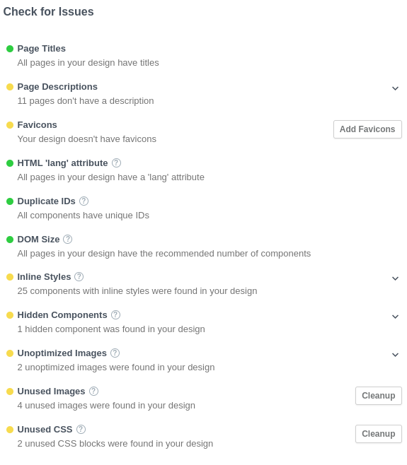Show help for Unused CSS
407x465 pixels.
81,429
